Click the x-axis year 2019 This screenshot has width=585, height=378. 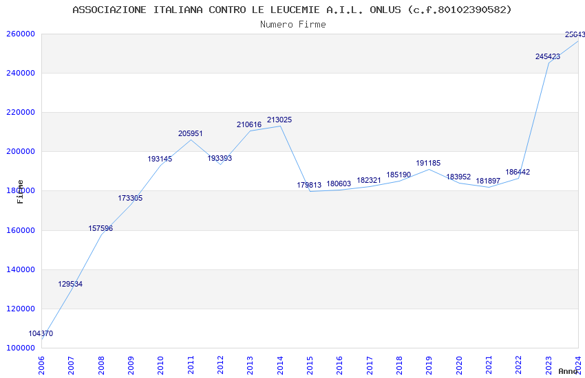pos(429,366)
